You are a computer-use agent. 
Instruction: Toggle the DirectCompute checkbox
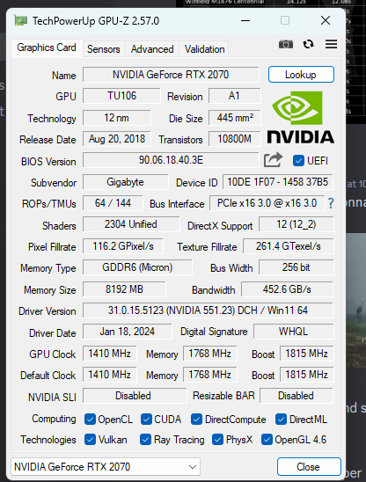pos(196,420)
